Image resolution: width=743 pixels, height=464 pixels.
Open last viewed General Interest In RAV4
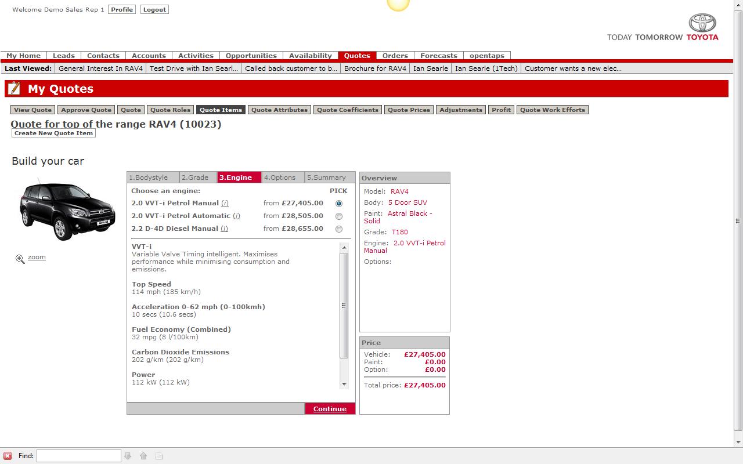click(100, 68)
